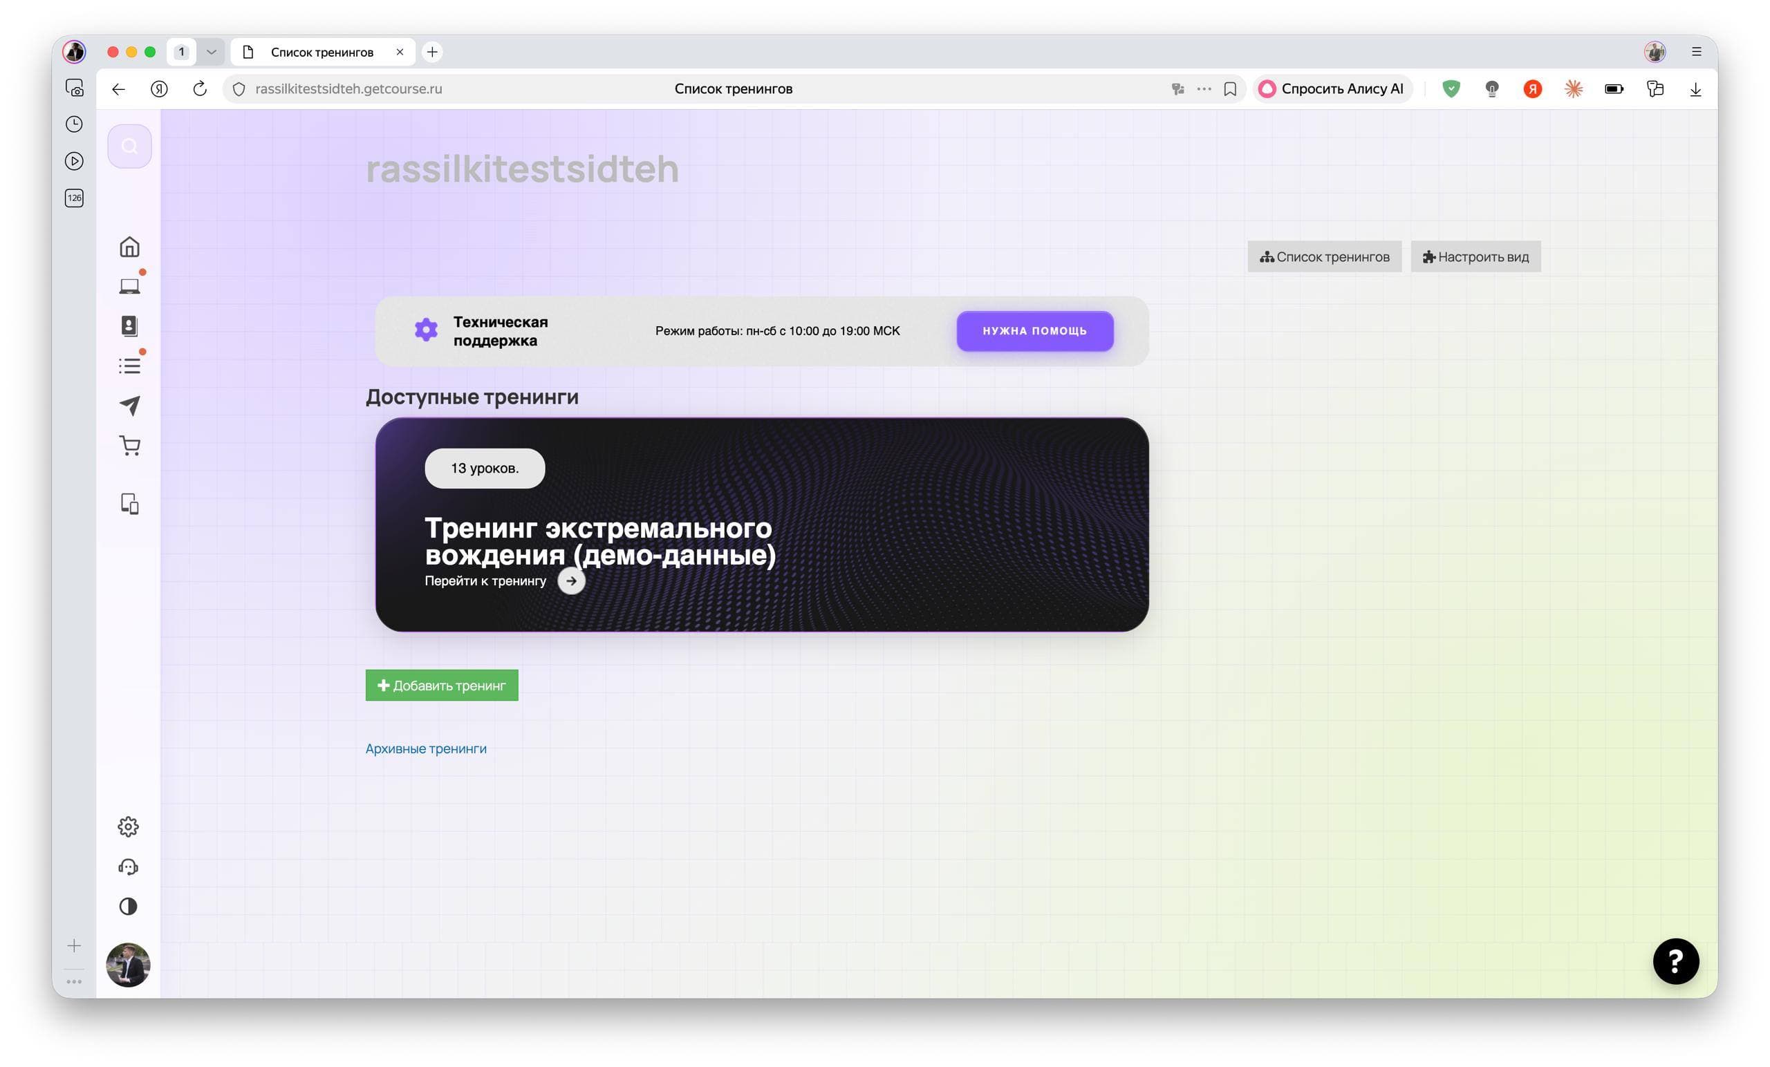
Task: Open the settings gear icon in sidebar
Action: [128, 827]
